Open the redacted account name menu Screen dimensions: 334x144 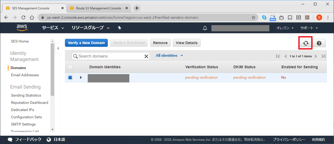(240, 28)
